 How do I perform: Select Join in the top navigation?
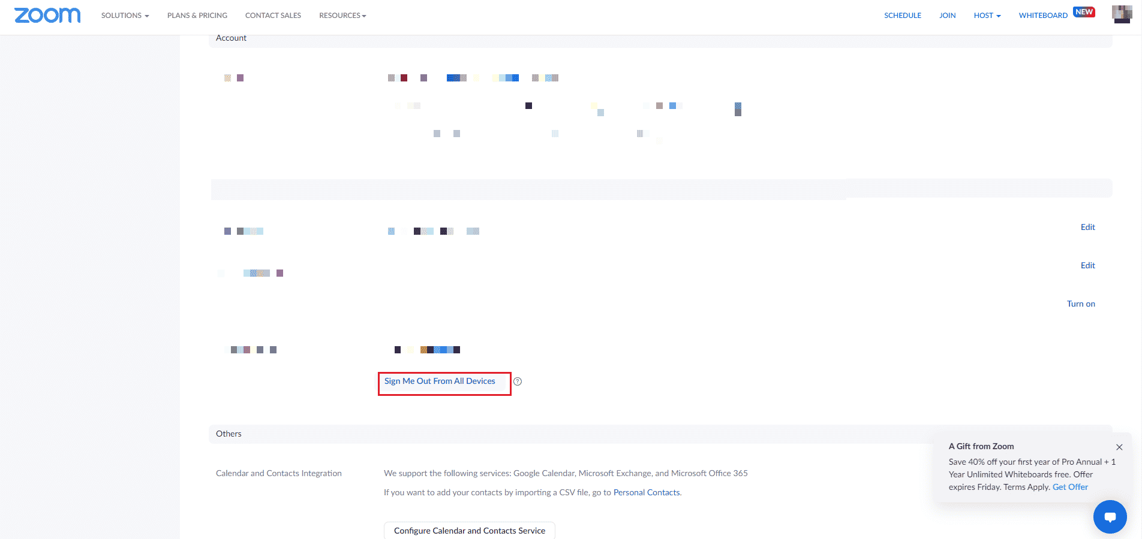pos(947,16)
